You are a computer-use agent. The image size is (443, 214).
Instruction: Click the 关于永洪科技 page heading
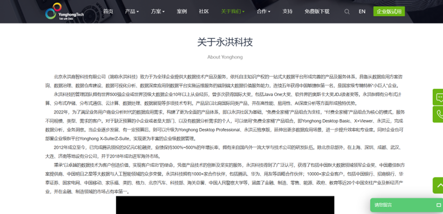point(225,42)
